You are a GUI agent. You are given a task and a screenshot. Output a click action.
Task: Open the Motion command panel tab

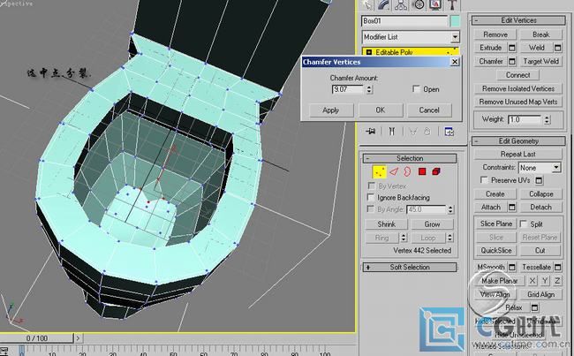tap(418, 4)
